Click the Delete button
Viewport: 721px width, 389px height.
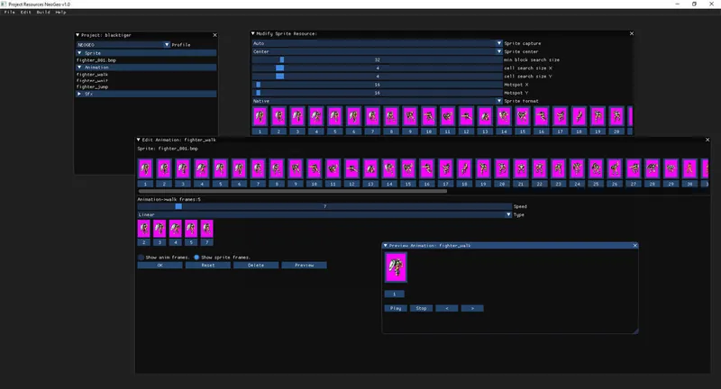(x=256, y=266)
